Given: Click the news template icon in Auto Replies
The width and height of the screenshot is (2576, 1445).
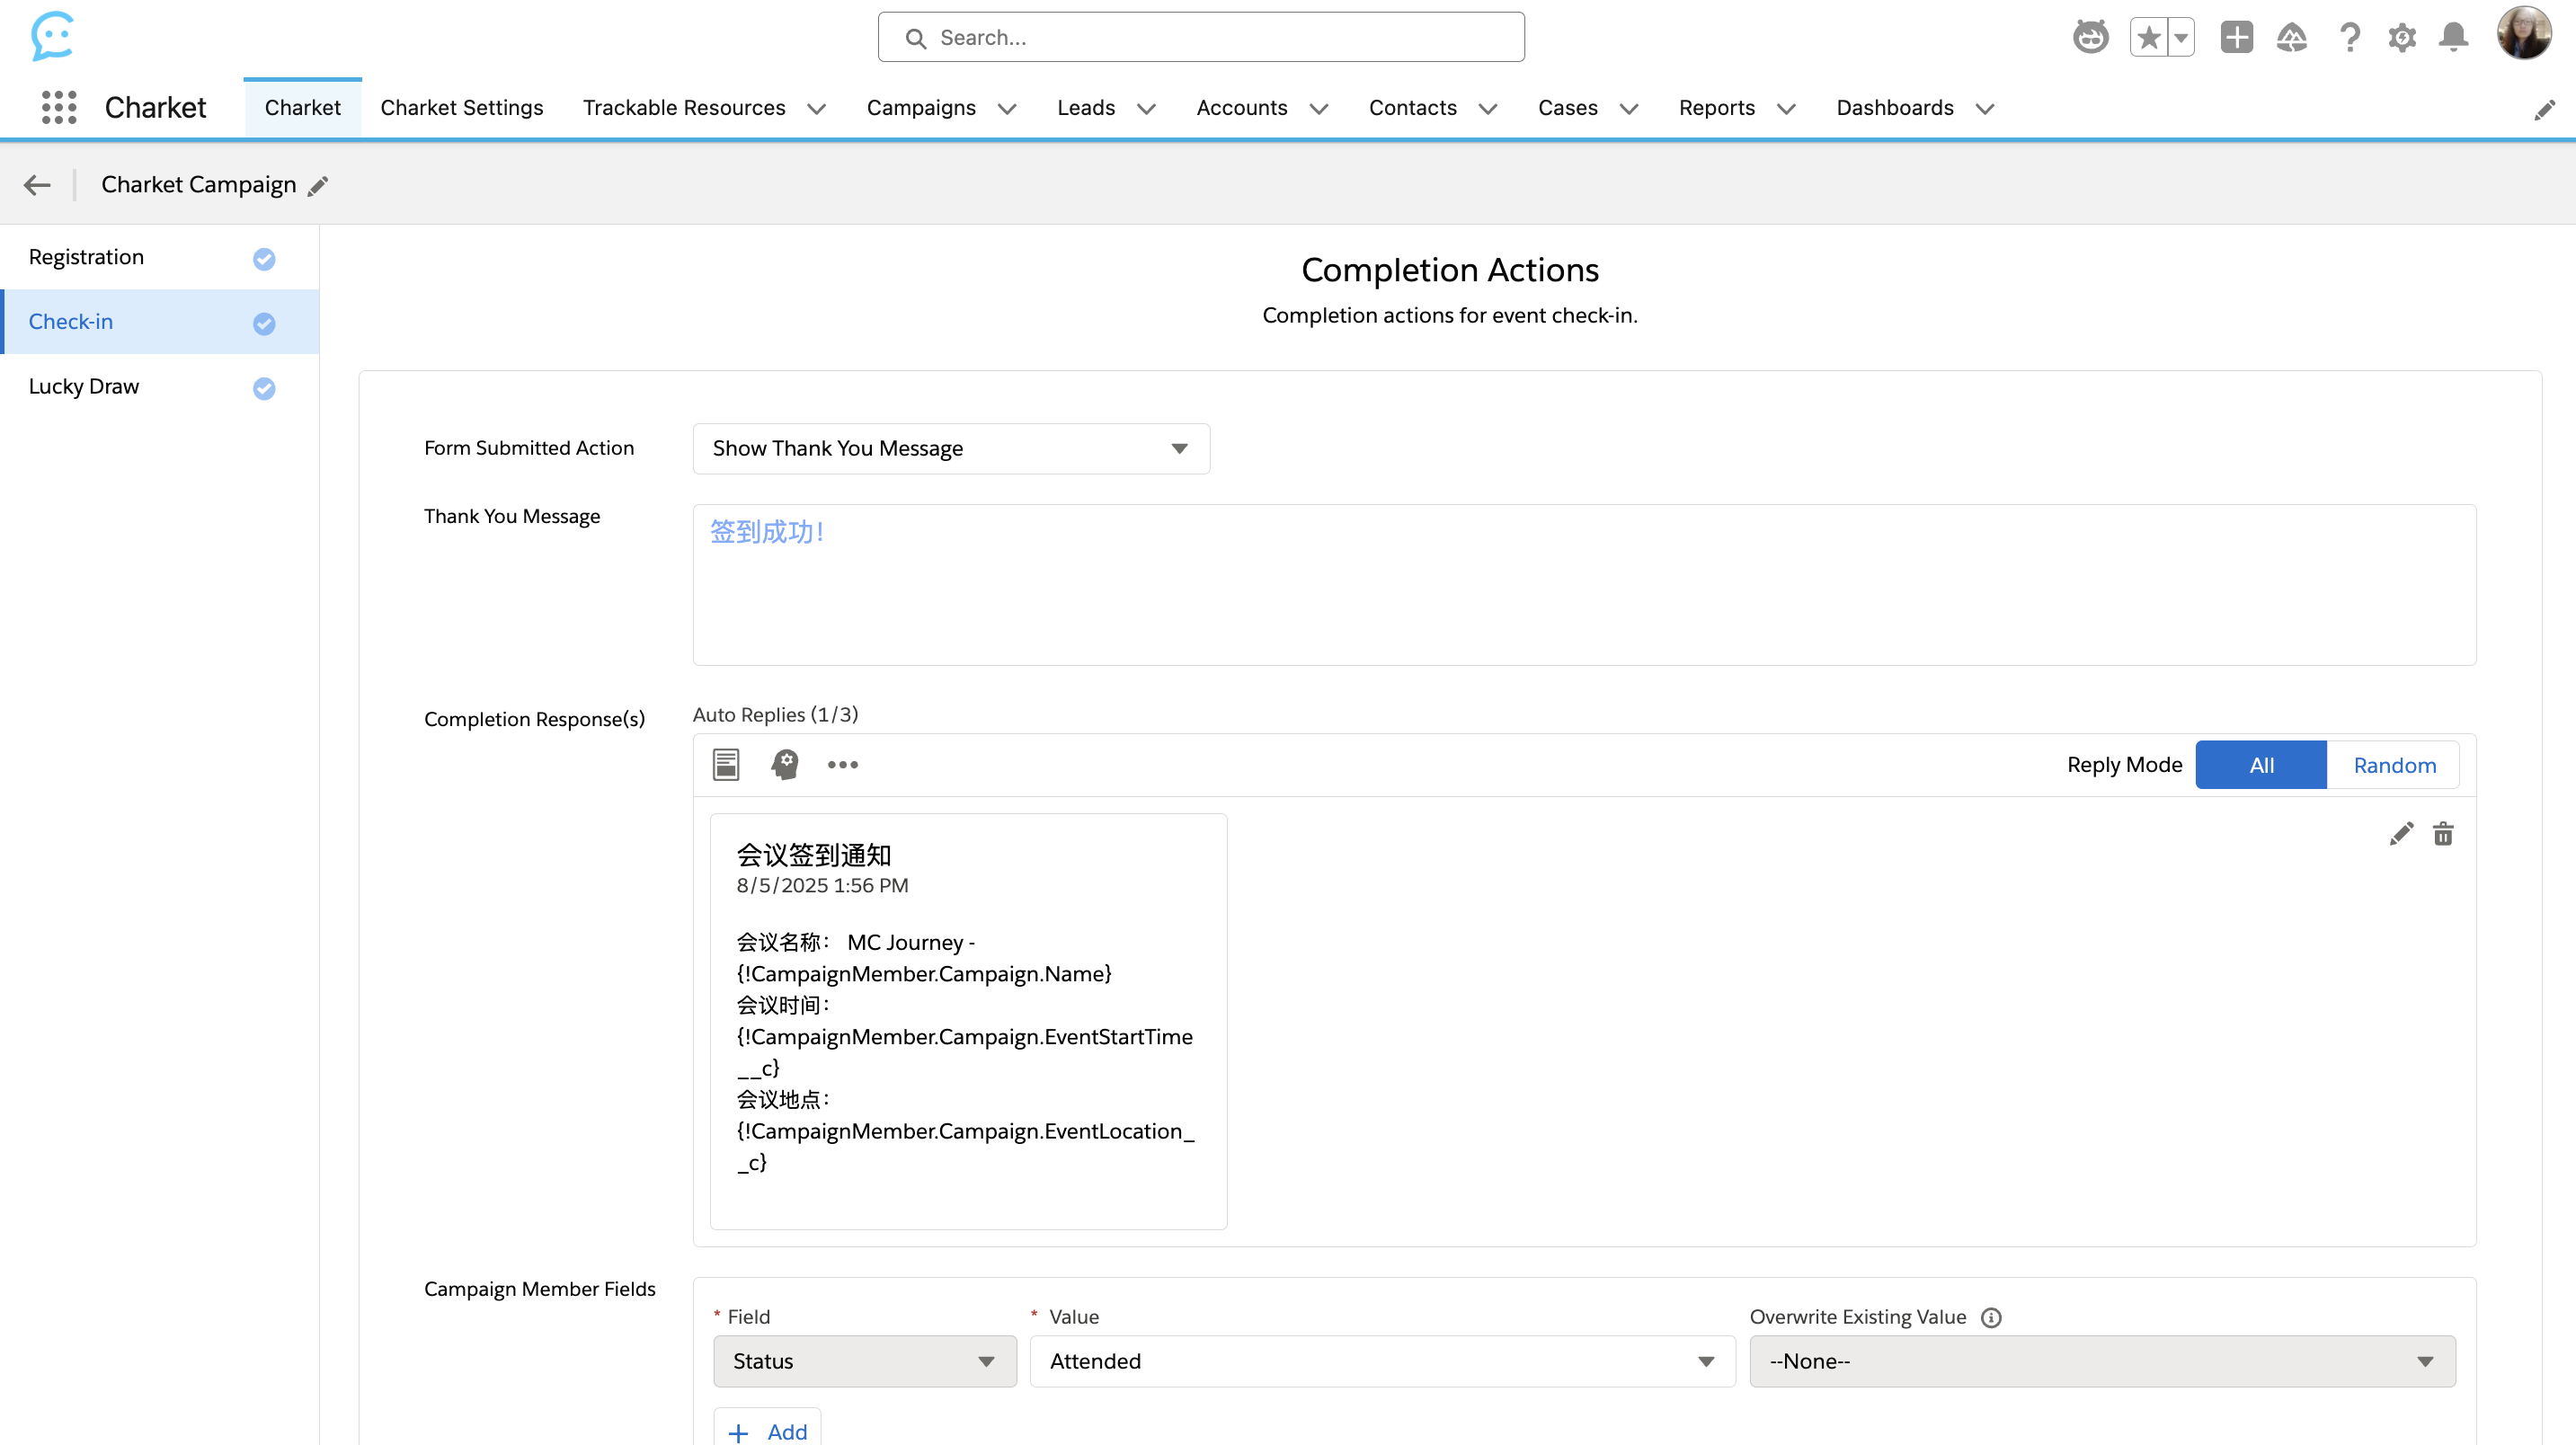Looking at the screenshot, I should tap(726, 765).
